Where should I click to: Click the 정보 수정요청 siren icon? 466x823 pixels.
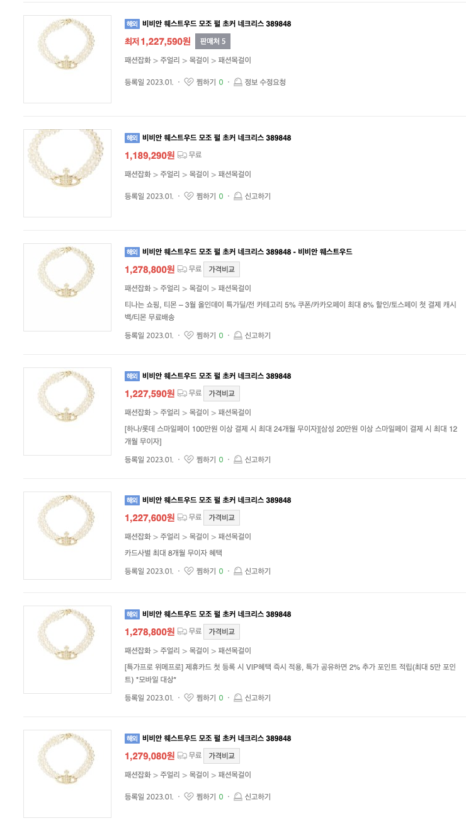click(x=238, y=82)
